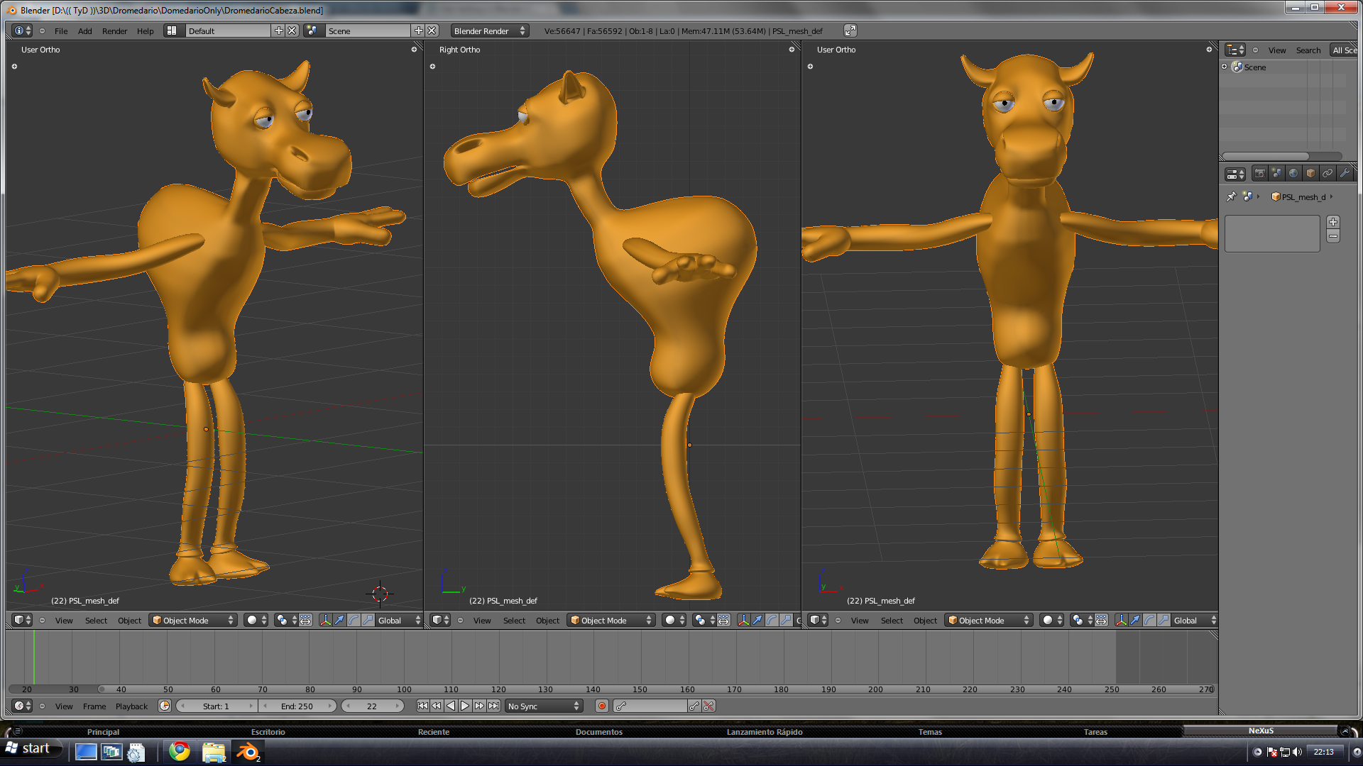The image size is (1363, 766).
Task: Play animation forward in timeline
Action: click(x=465, y=706)
